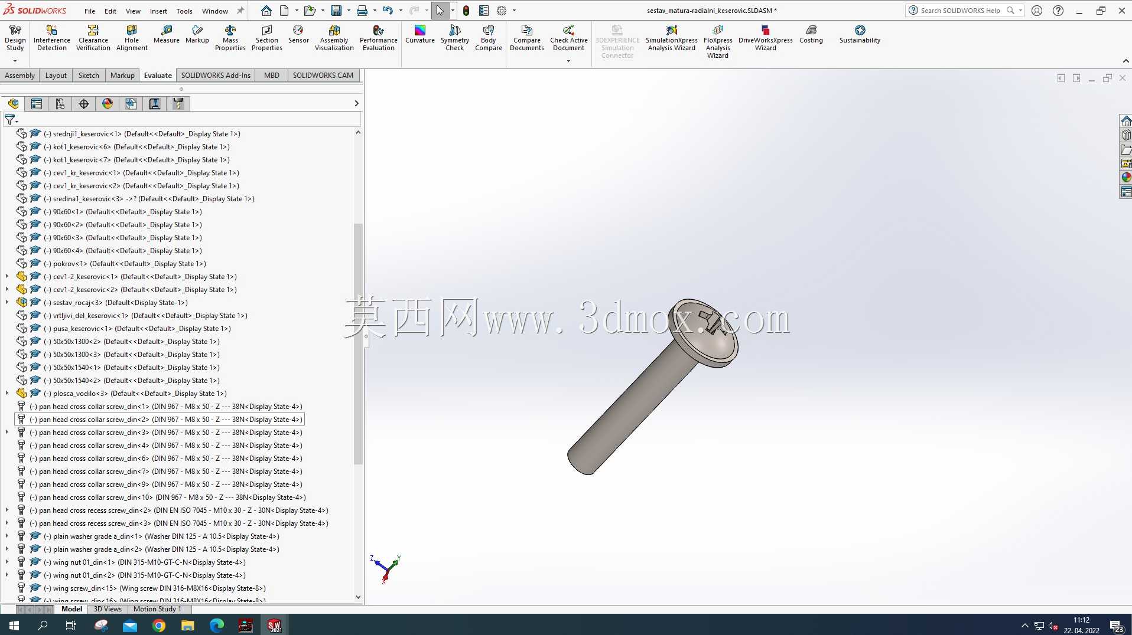The height and width of the screenshot is (635, 1132).
Task: Switch to SOLIDWORKS CAM tab
Action: click(x=323, y=75)
